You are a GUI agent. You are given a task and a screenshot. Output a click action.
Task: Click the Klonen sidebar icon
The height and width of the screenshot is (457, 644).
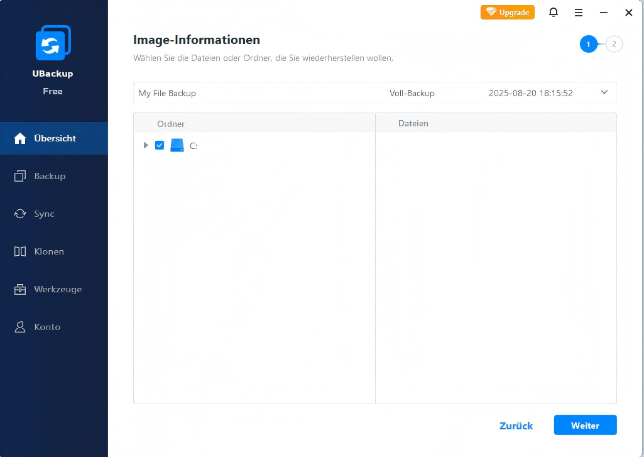pyautogui.click(x=20, y=251)
